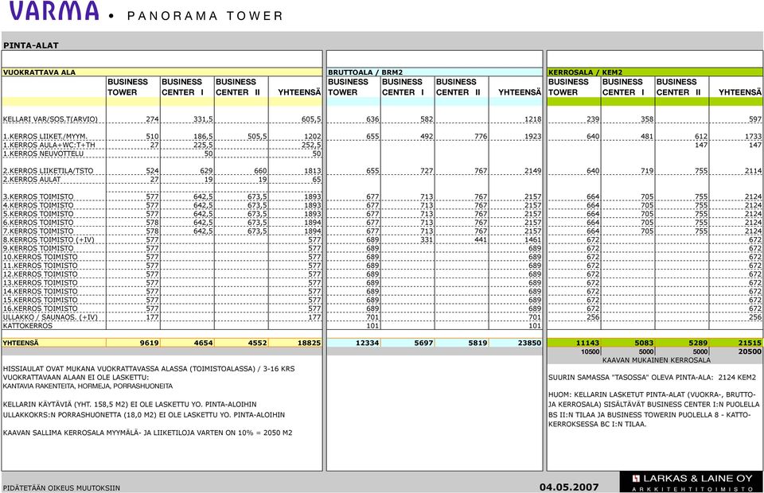The image size is (764, 493).
Task: Click the basement gross area total 1218
Action: 533,119
